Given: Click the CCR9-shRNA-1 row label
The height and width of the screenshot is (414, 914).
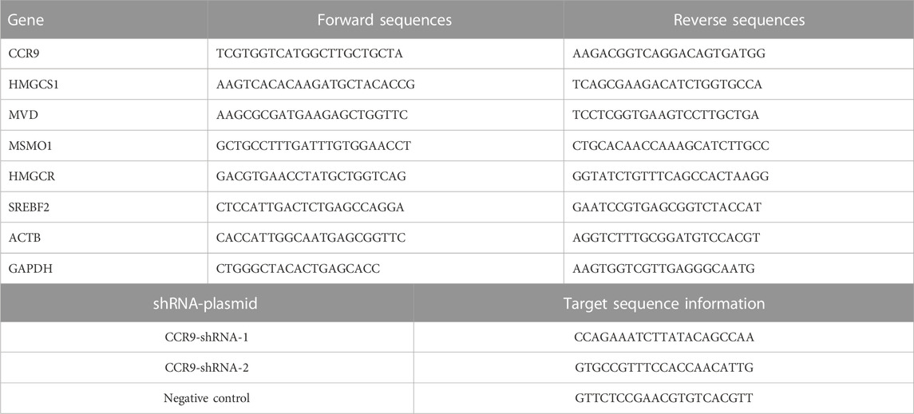Looking at the screenshot, I should click(207, 337).
